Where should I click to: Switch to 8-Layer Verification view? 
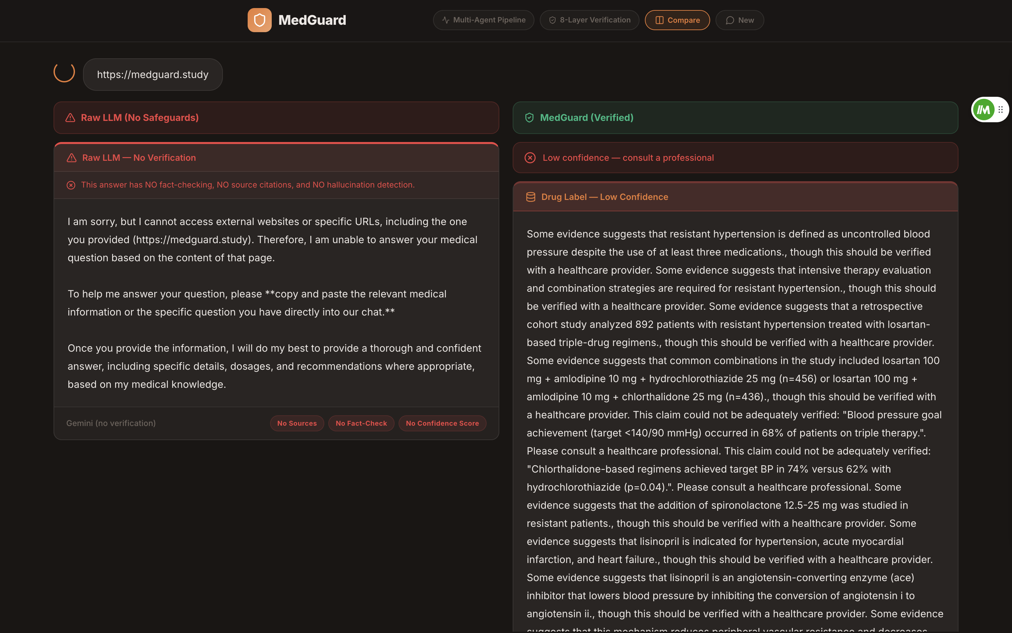[x=589, y=20]
